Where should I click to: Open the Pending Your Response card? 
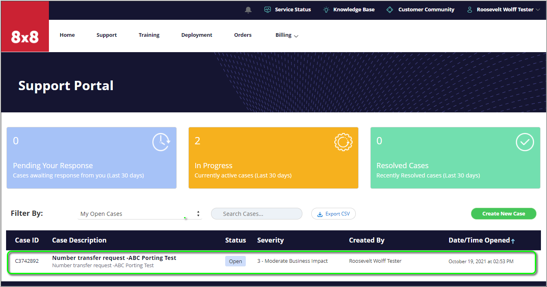[92, 158]
